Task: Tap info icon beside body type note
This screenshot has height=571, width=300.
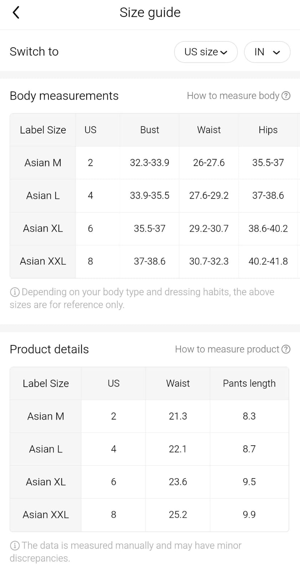Action: [15, 292]
